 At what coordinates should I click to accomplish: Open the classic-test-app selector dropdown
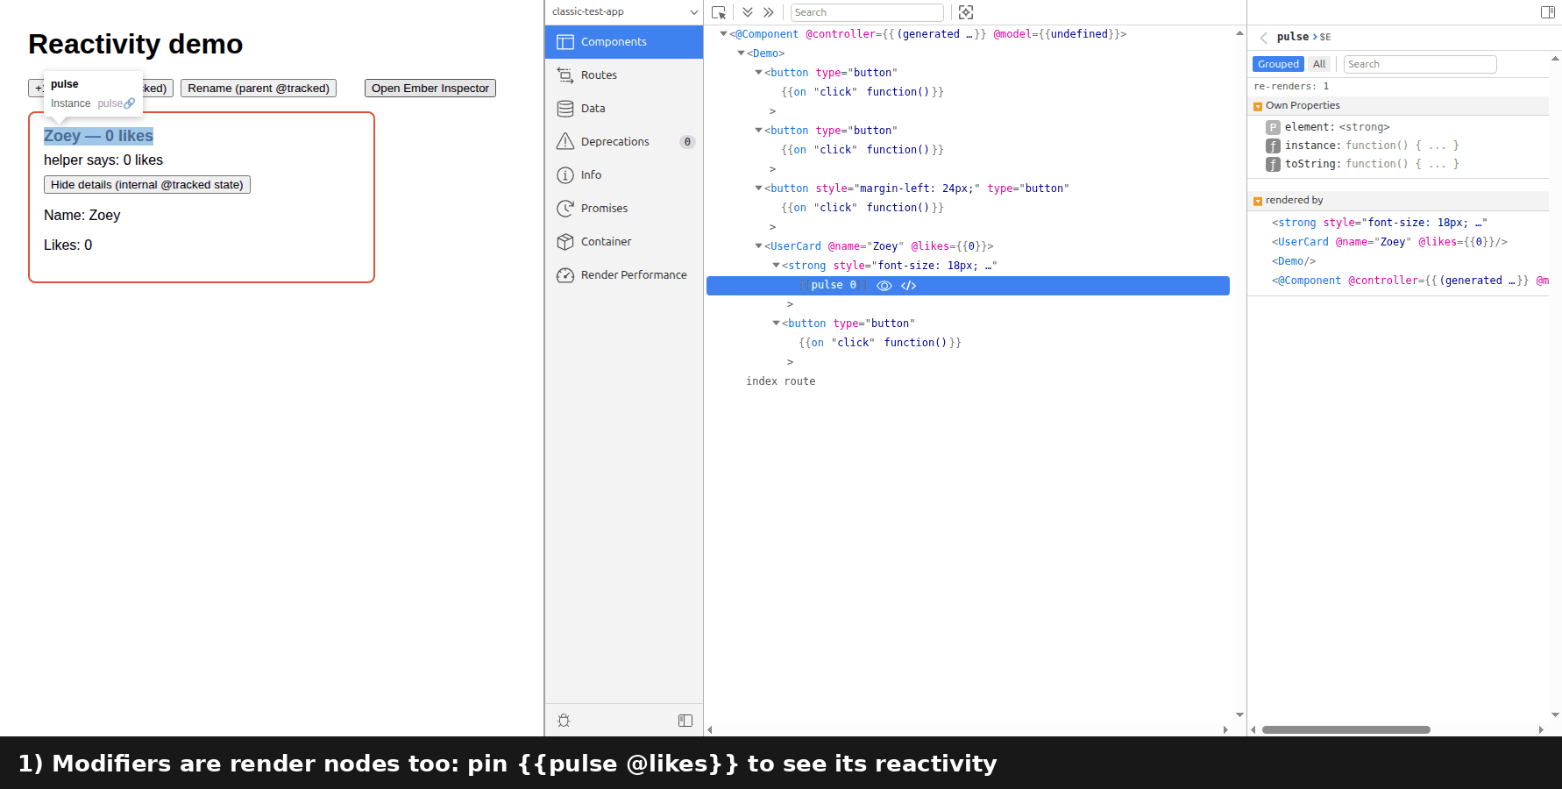click(624, 12)
